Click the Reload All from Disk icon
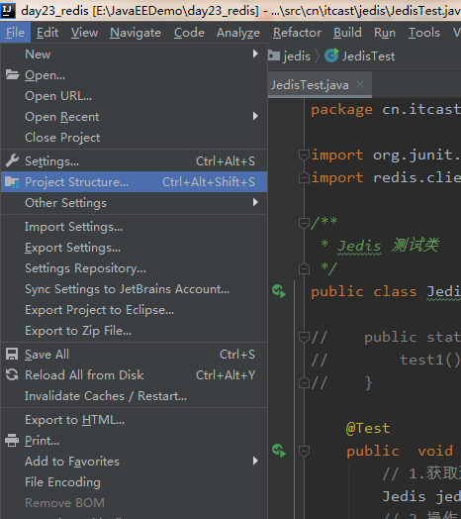The height and width of the screenshot is (519, 461). point(12,374)
